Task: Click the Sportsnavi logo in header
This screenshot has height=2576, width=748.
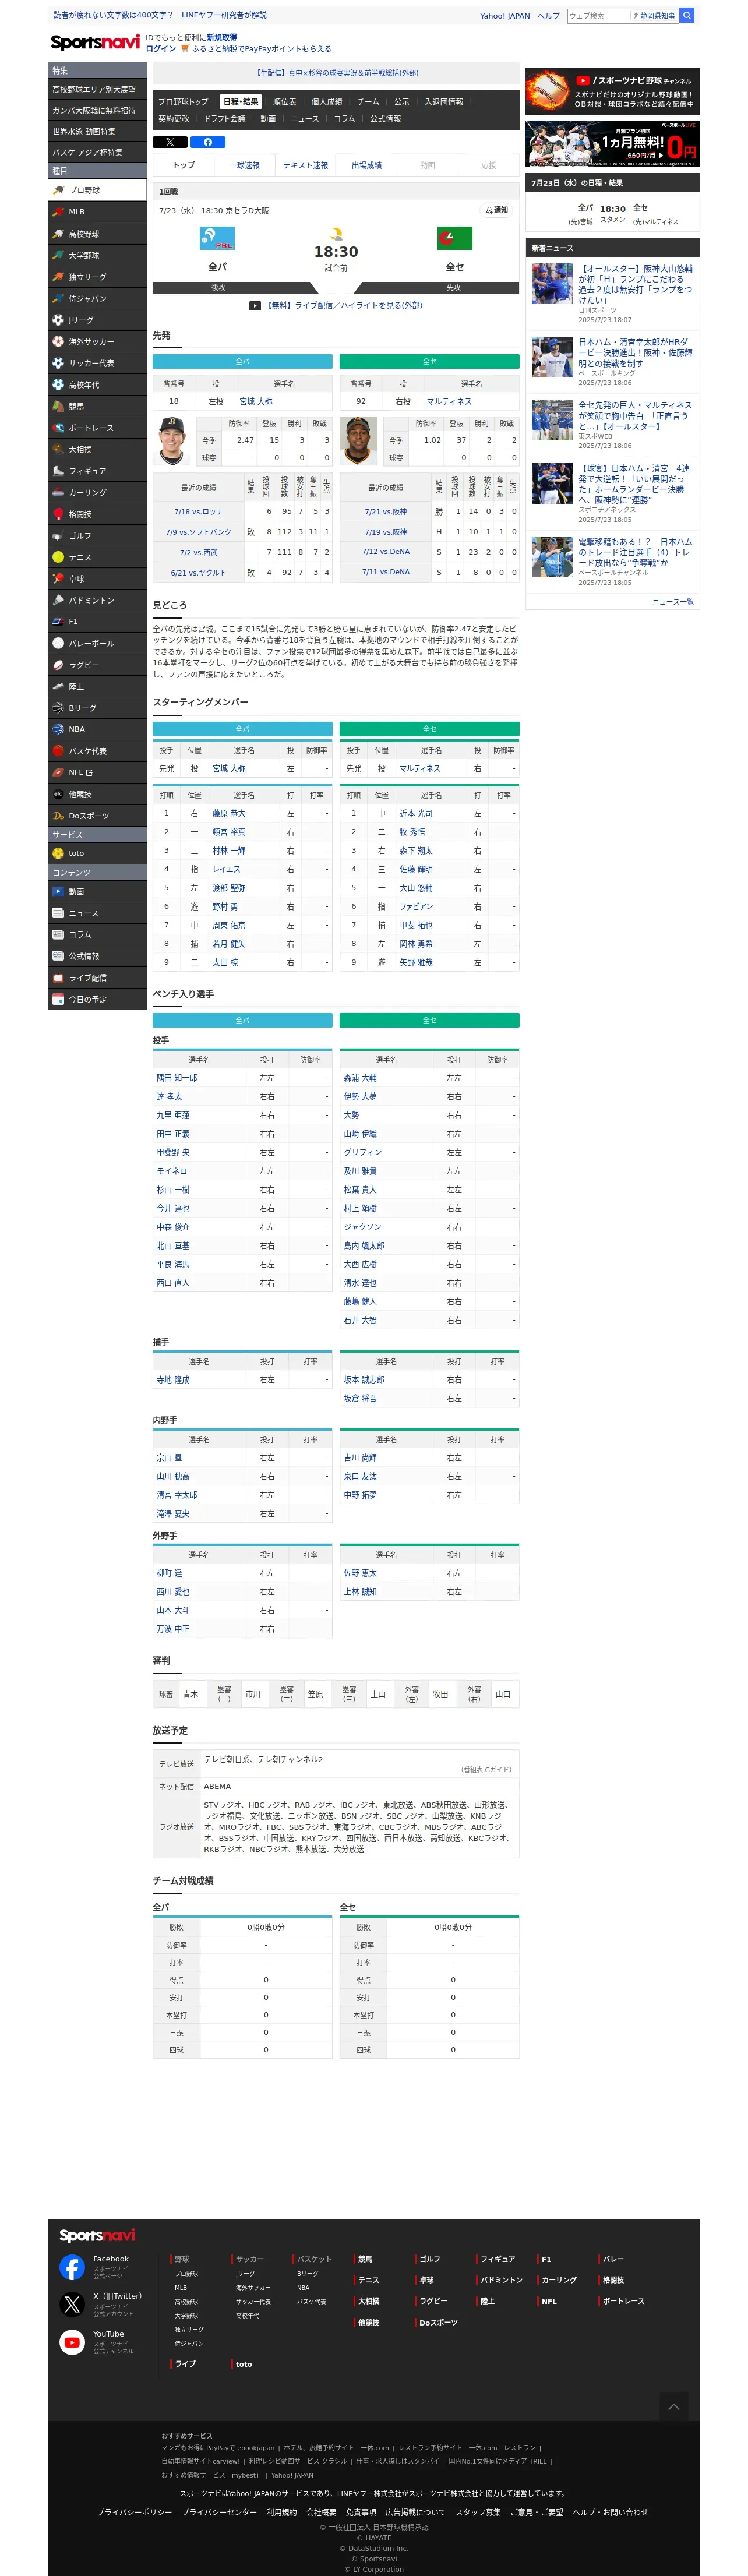Action: point(95,42)
